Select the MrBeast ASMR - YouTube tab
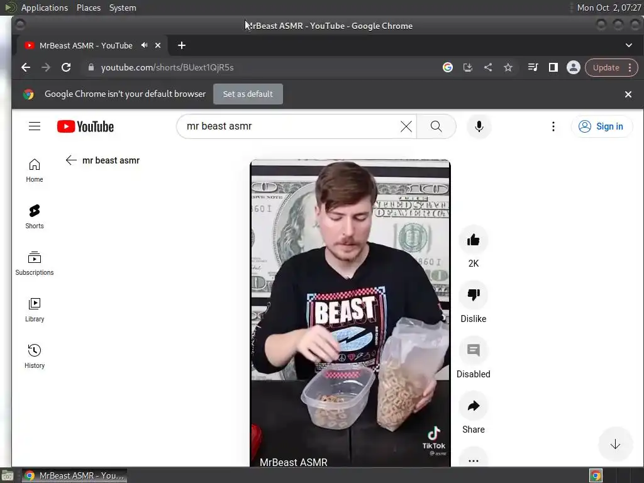This screenshot has width=644, height=483. coord(86,45)
